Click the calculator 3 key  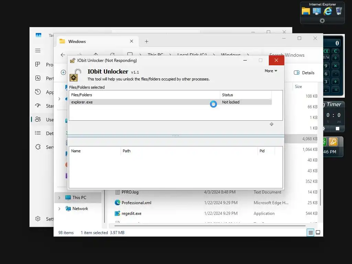(326, 81)
